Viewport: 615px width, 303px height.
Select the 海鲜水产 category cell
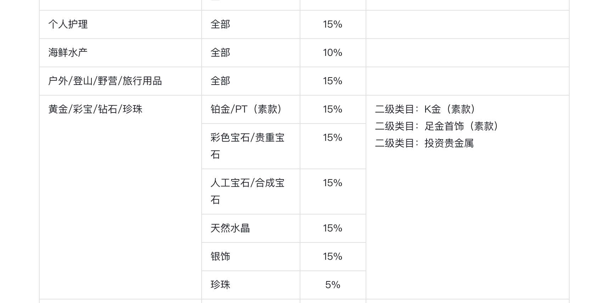(120, 53)
